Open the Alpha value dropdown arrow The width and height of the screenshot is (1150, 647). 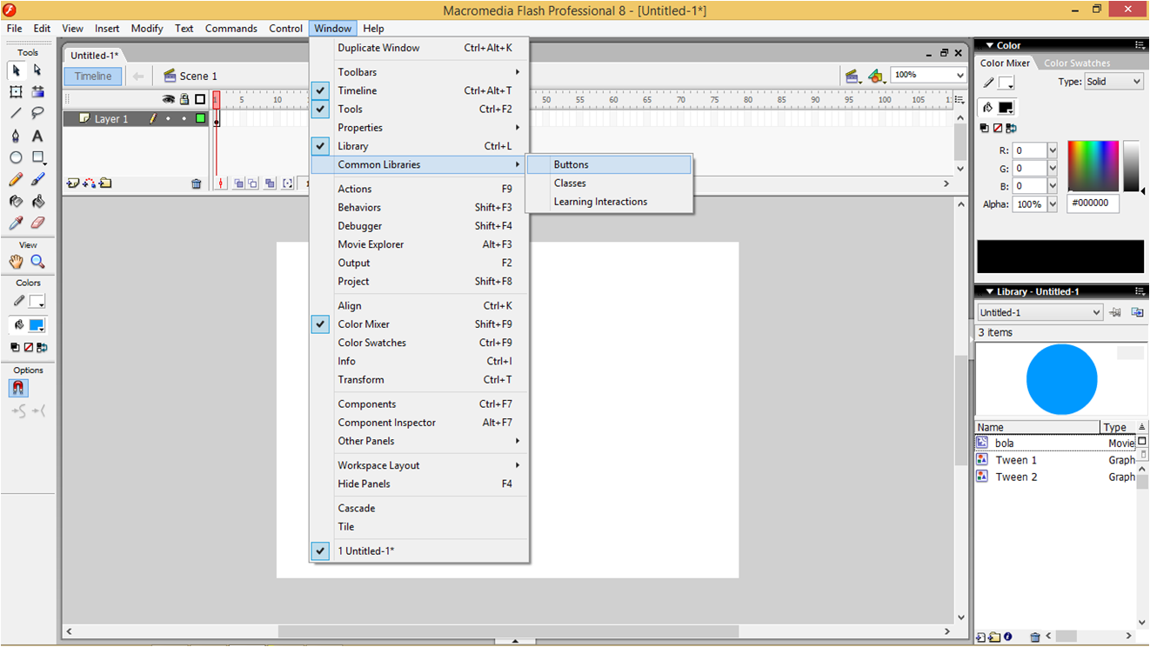1053,204
